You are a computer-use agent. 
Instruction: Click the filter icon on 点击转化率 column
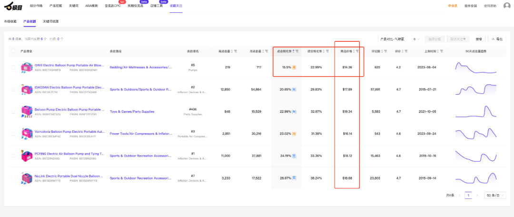(x=297, y=51)
